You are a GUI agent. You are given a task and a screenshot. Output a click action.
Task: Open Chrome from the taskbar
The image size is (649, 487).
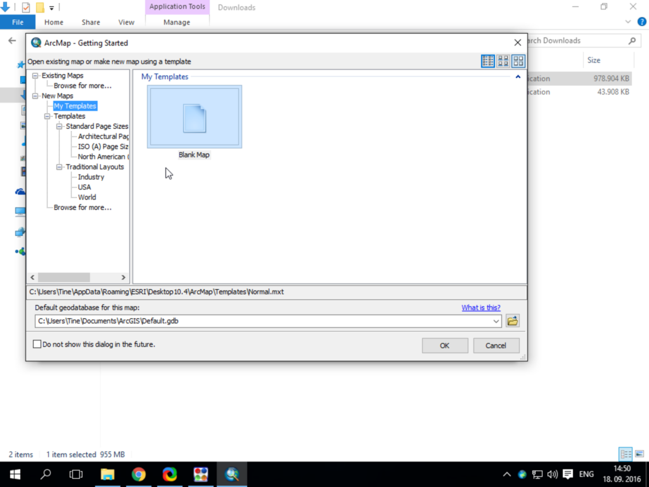(x=139, y=474)
